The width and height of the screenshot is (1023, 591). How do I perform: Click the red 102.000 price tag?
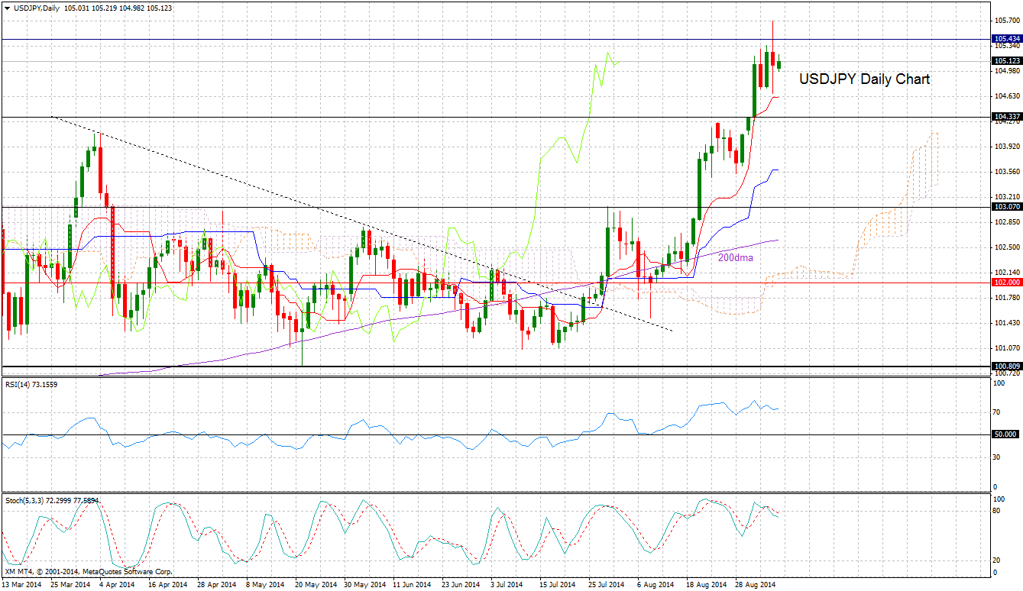[x=1006, y=282]
